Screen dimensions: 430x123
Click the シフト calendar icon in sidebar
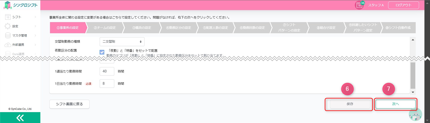pos(8,17)
